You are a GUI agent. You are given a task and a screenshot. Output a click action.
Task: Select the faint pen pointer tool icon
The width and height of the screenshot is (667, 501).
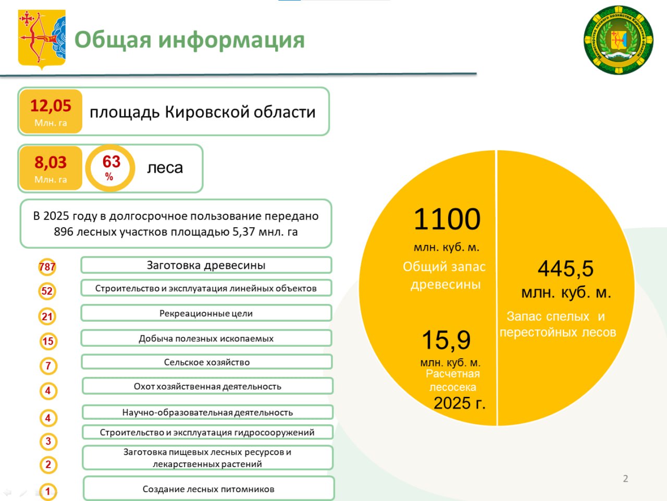pyautogui.click(x=23, y=493)
